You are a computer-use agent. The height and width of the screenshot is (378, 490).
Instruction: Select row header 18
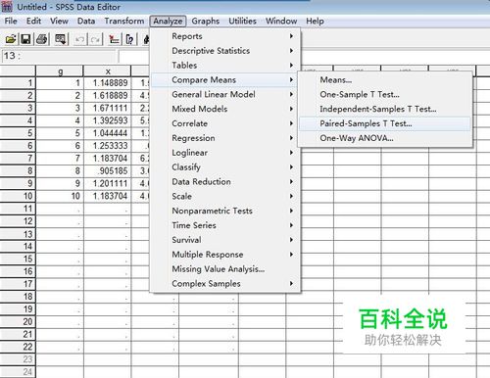[18, 297]
